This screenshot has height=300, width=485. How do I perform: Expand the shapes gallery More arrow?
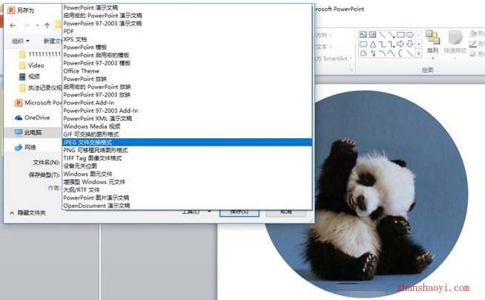(419, 54)
